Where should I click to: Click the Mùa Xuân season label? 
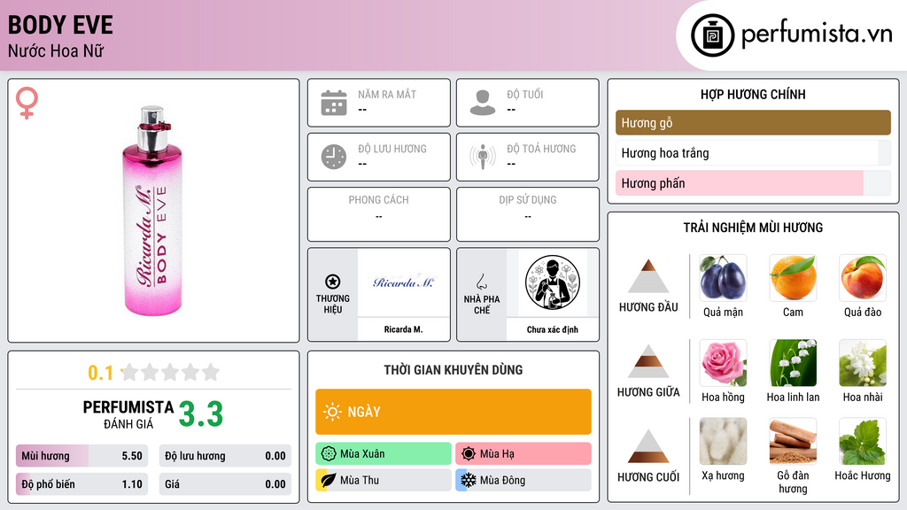[x=362, y=454]
